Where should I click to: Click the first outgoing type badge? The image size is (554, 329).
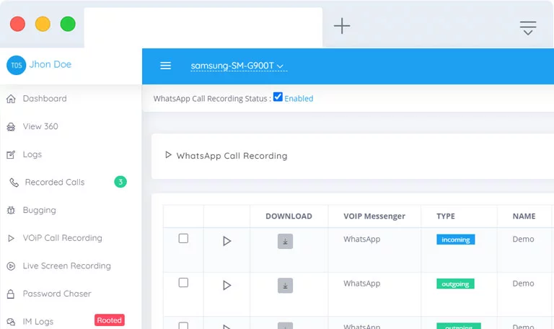click(x=455, y=284)
